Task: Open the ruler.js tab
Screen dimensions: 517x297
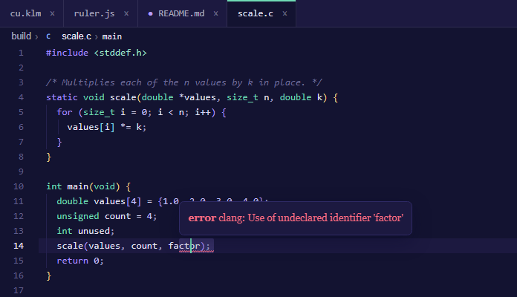Action: (x=94, y=13)
